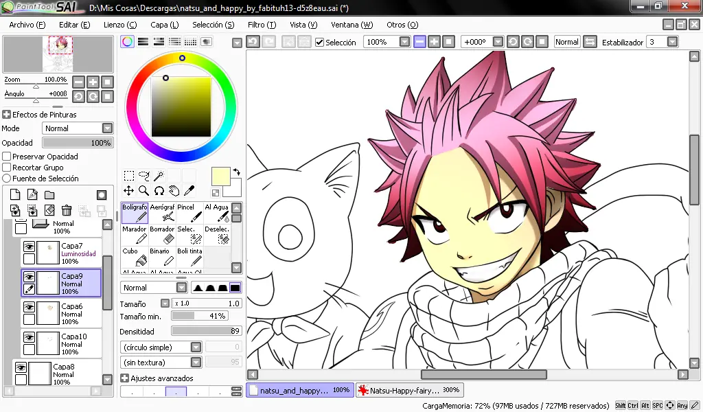Select the Capa6 layer row
This screenshot has height=412, width=703.
(x=61, y=313)
